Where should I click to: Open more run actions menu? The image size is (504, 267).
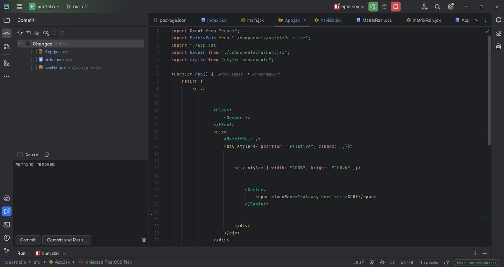407,7
